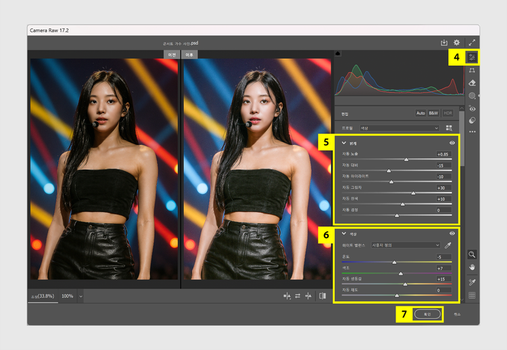The height and width of the screenshot is (350, 507).
Task: Click the vibrance slider handle (+15)
Action: (x=405, y=284)
